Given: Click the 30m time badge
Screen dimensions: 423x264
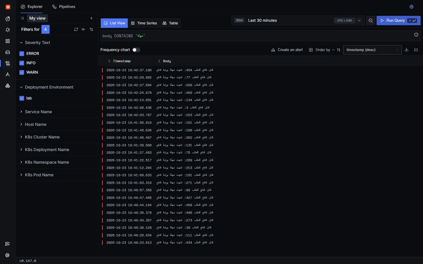Looking at the screenshot, I should tap(239, 21).
